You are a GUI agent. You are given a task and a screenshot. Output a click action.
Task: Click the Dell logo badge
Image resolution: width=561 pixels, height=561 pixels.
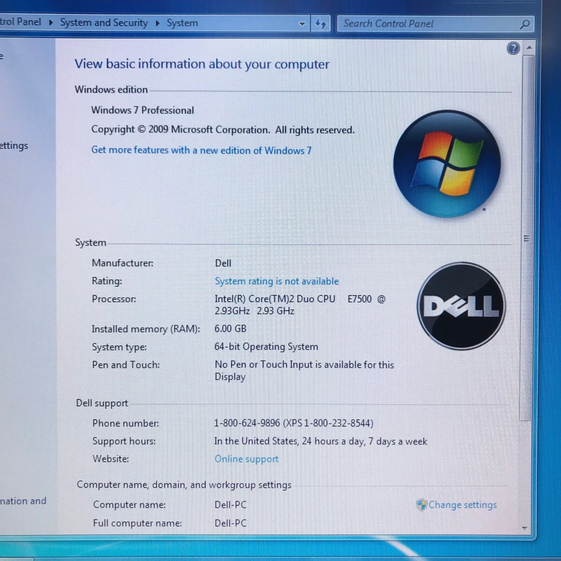pos(461,306)
